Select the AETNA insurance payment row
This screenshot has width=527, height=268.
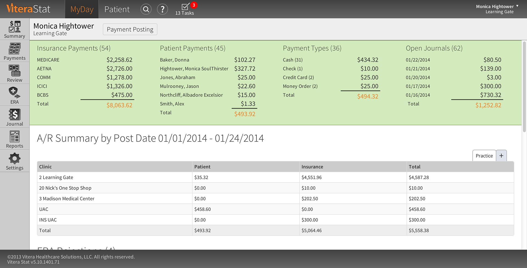[85, 69]
